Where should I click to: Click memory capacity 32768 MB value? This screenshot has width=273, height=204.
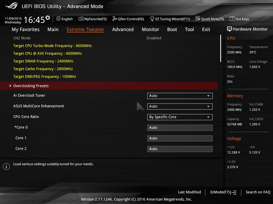(234, 124)
